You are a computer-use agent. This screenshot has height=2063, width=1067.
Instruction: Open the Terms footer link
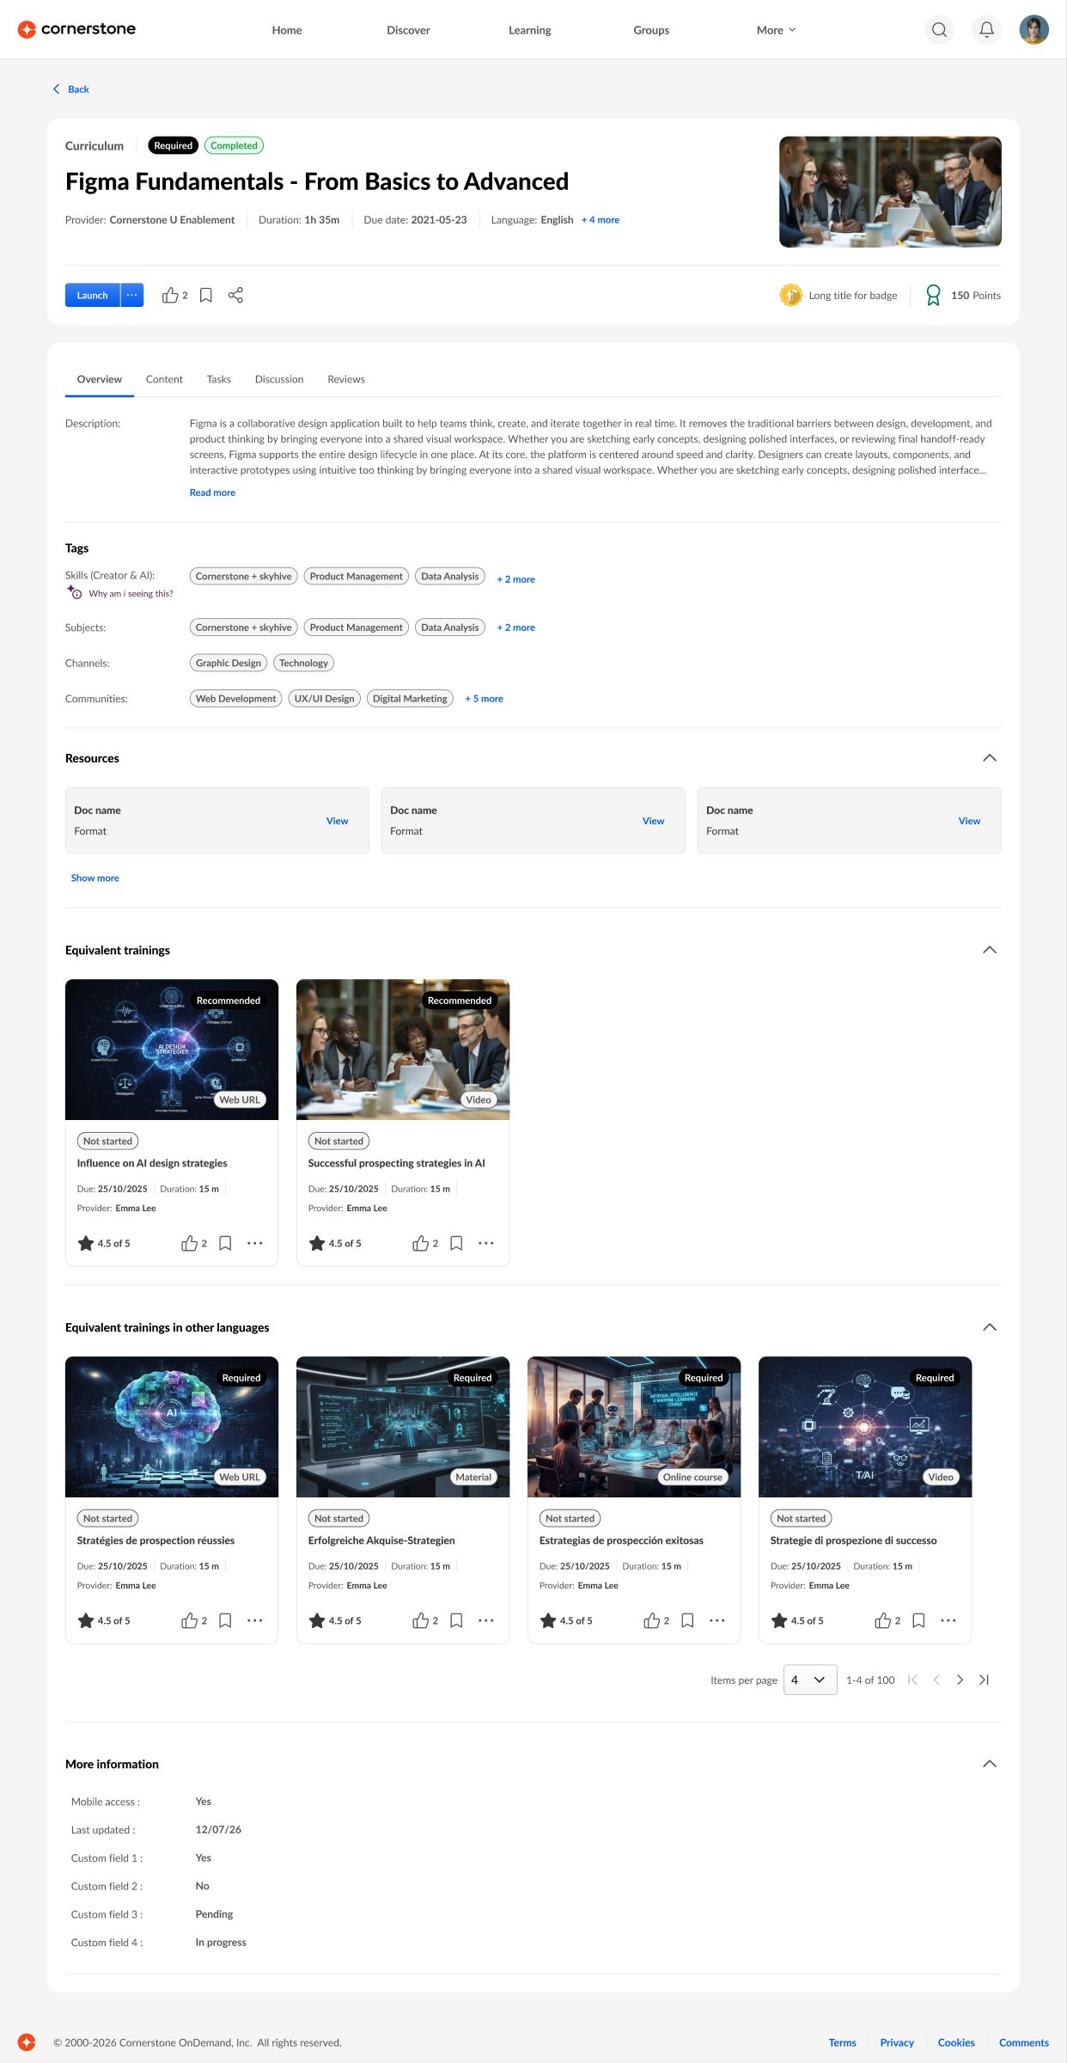click(842, 2042)
